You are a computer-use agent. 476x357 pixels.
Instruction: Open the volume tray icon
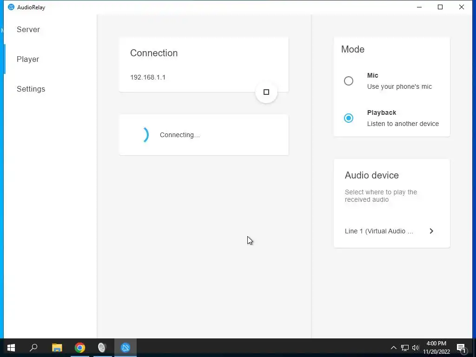(416, 348)
